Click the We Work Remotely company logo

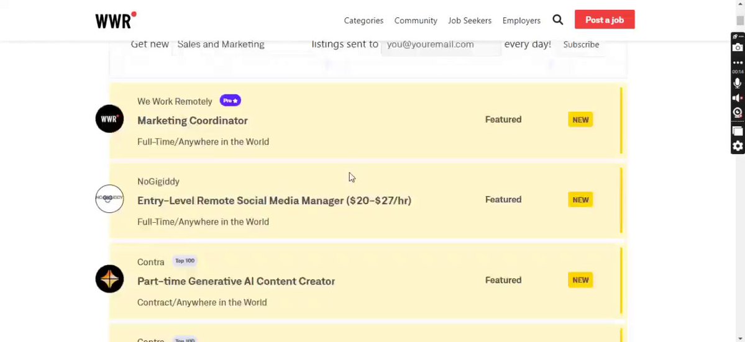pyautogui.click(x=109, y=119)
